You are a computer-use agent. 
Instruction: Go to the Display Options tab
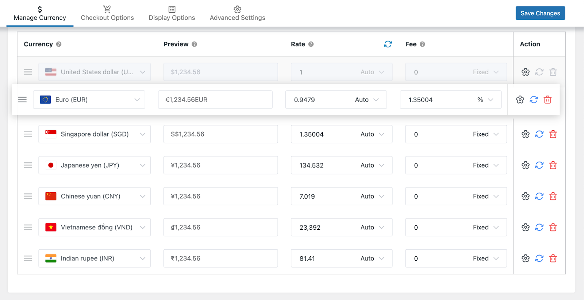(x=172, y=13)
